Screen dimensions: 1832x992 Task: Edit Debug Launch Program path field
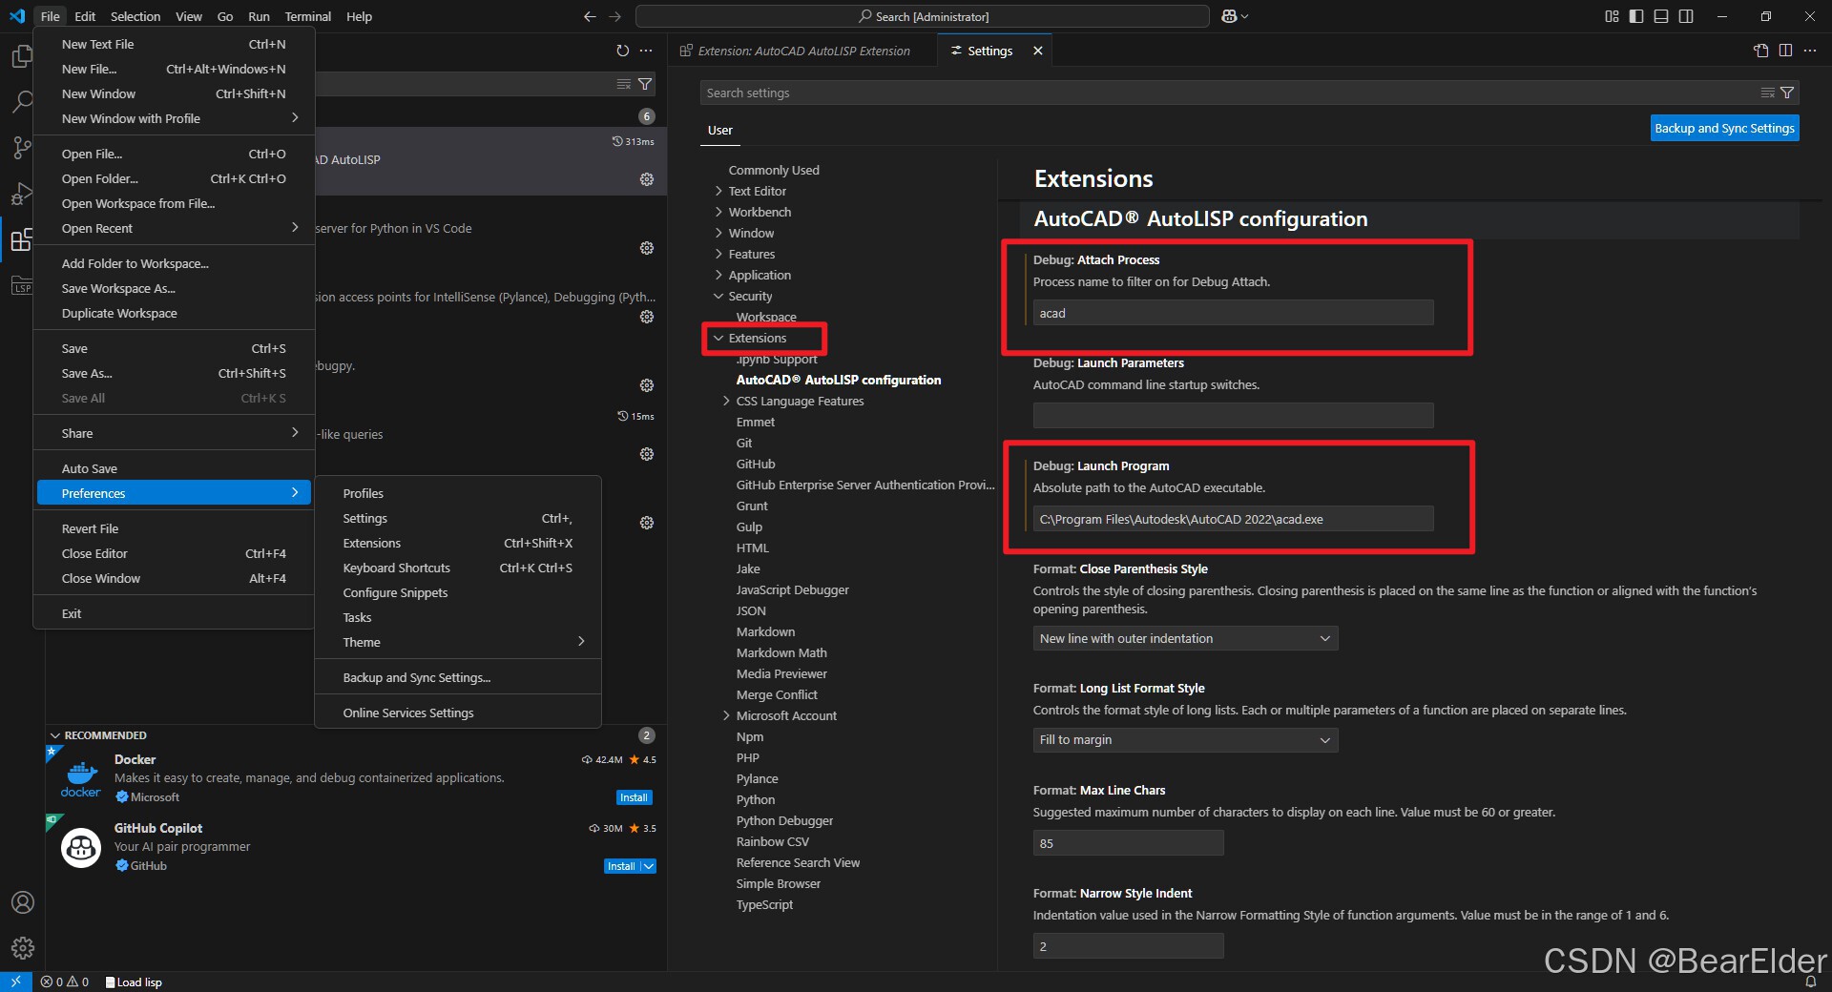pyautogui.click(x=1233, y=519)
